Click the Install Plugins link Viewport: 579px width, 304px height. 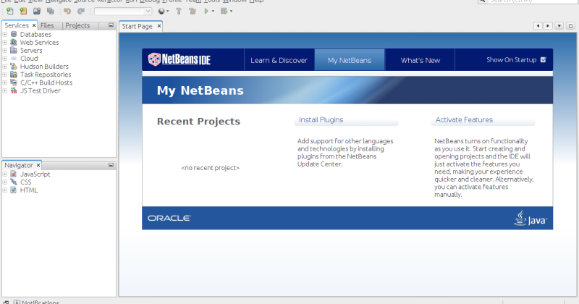point(321,119)
